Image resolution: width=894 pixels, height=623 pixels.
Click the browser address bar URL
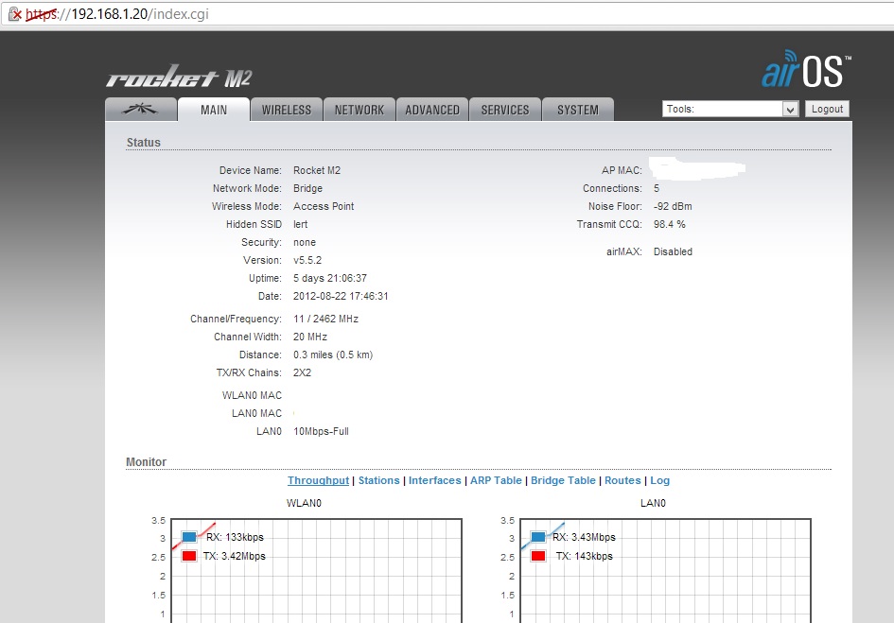point(117,14)
